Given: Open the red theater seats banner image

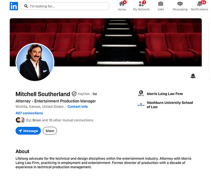Looking at the screenshot, I should click(106, 42).
